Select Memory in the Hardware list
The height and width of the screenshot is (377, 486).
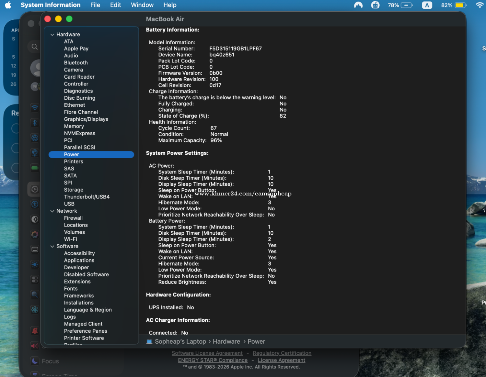tap(74, 126)
